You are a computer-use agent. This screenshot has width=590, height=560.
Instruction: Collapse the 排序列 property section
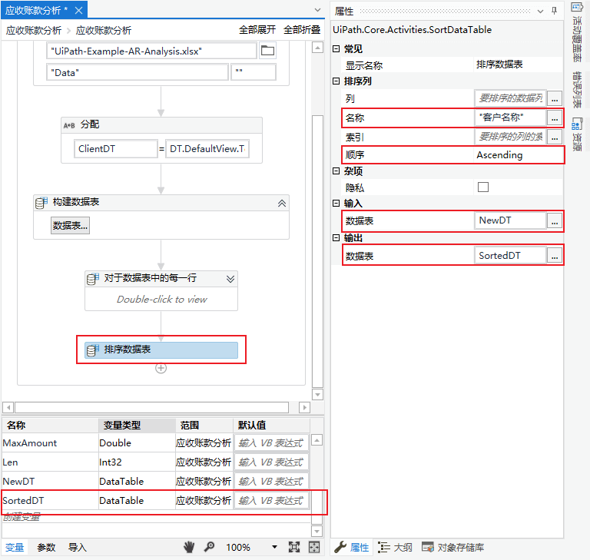pos(336,81)
